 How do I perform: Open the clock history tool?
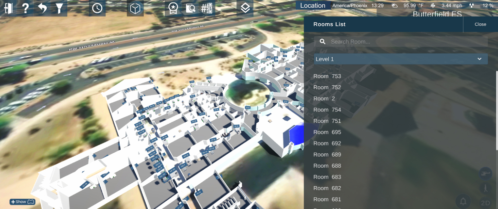[x=98, y=8]
